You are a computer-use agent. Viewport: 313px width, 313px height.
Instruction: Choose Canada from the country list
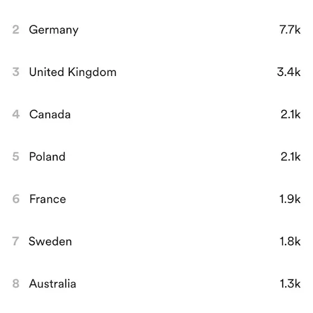click(x=156, y=115)
